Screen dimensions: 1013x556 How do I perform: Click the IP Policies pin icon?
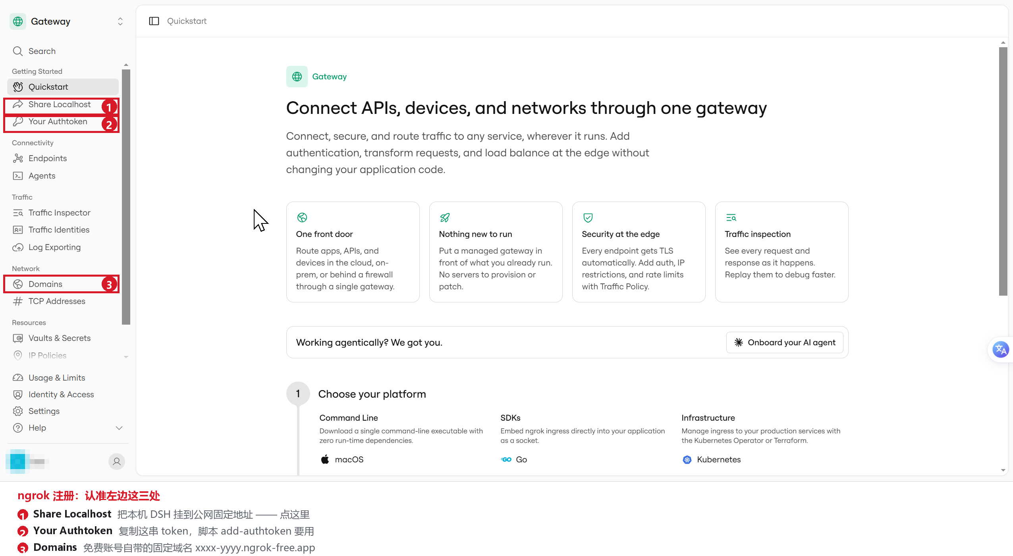tap(18, 355)
